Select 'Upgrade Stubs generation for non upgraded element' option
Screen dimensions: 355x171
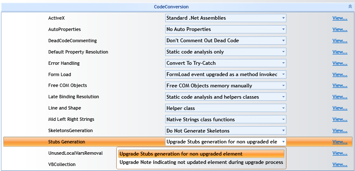coord(201,154)
